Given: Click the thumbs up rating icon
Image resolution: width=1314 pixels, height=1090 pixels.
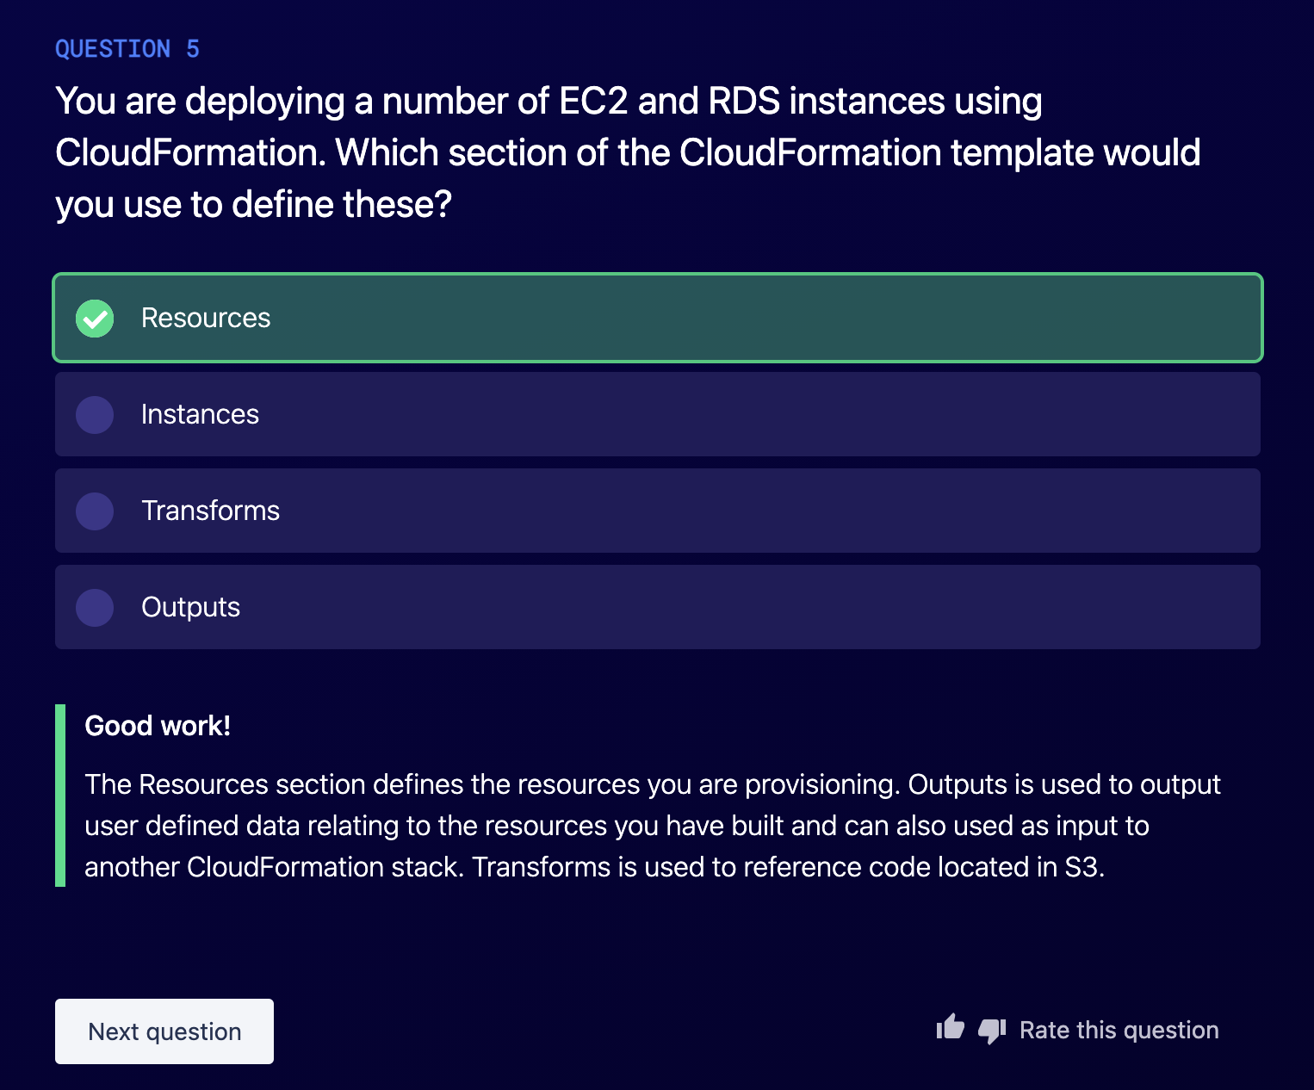Looking at the screenshot, I should pyautogui.click(x=951, y=1026).
